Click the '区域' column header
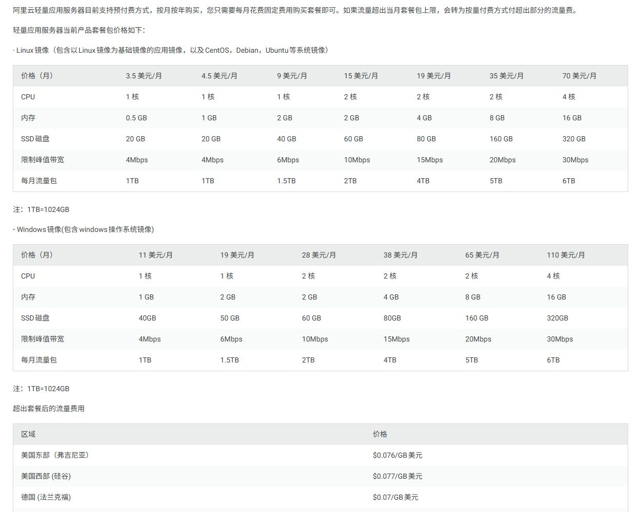The height and width of the screenshot is (512, 641). tap(28, 434)
